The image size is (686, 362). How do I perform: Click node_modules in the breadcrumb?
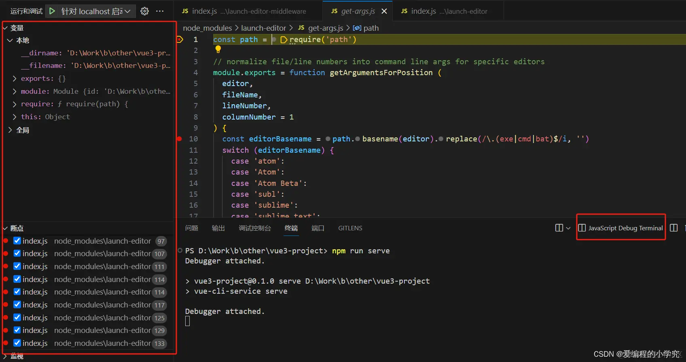pos(207,28)
